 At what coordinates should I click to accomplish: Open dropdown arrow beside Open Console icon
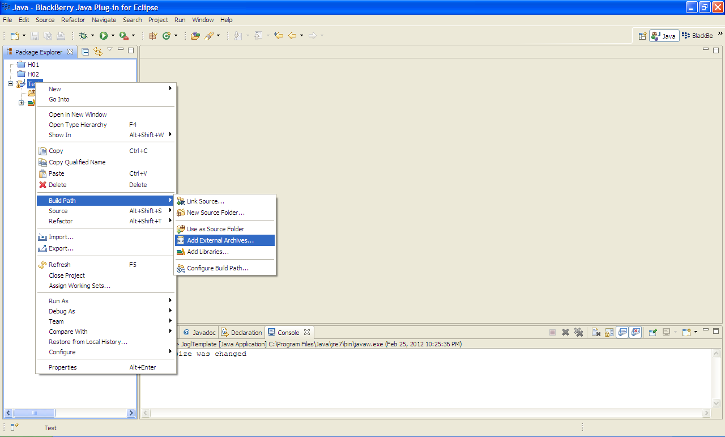pyautogui.click(x=696, y=332)
